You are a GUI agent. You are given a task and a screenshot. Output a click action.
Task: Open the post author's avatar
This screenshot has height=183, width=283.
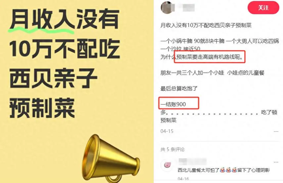[166, 8]
